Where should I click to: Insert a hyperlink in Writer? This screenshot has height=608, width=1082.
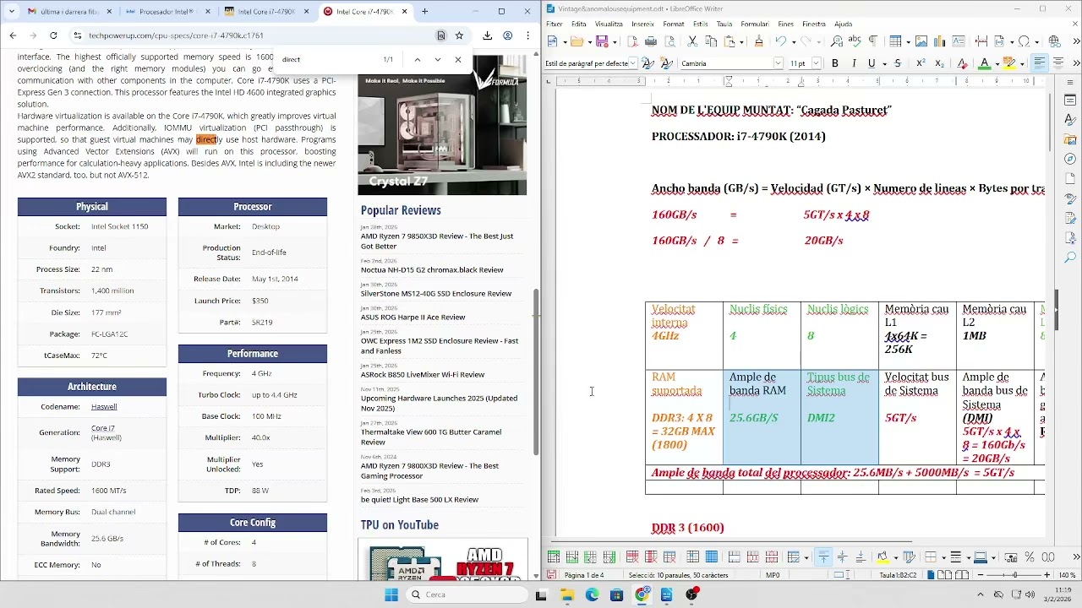1055,41
